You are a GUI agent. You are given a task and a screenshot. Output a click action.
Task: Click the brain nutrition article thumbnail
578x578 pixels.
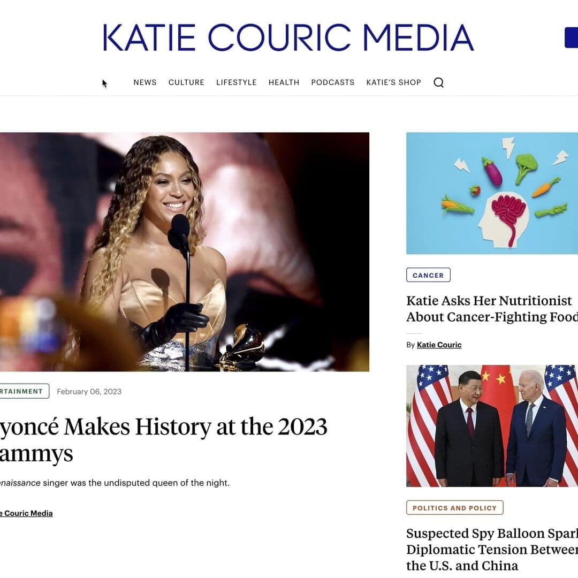click(x=491, y=193)
